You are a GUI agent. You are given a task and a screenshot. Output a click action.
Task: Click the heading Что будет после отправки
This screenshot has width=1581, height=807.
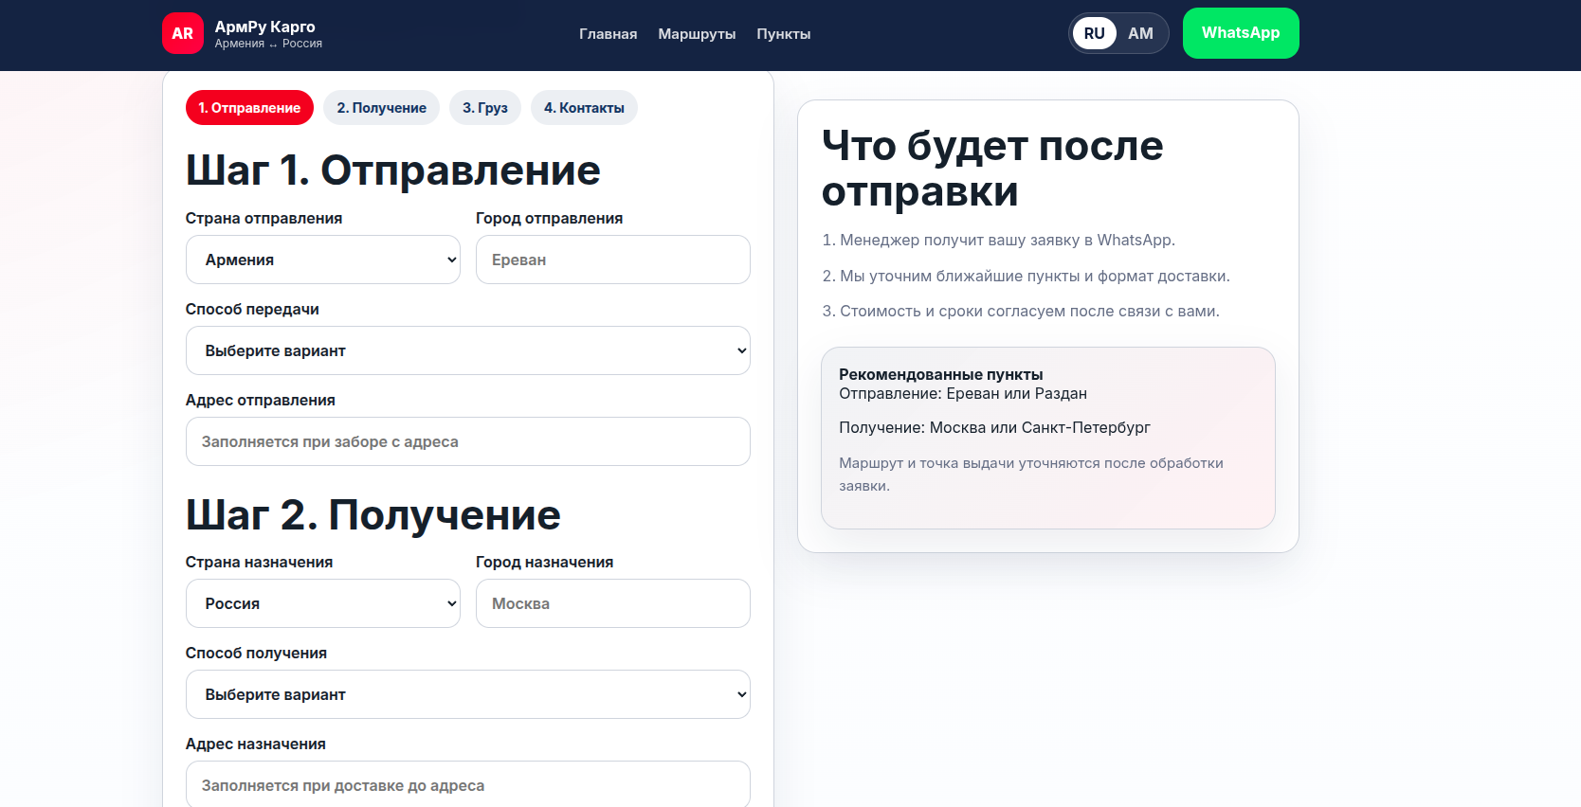tap(992, 169)
